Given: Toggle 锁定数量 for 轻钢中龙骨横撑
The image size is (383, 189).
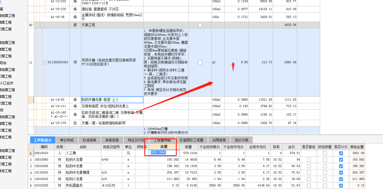Looking at the screenshot, I should (325, 173).
